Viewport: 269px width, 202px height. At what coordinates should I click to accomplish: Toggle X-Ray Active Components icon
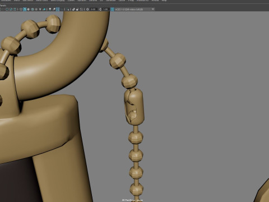(x=77, y=10)
